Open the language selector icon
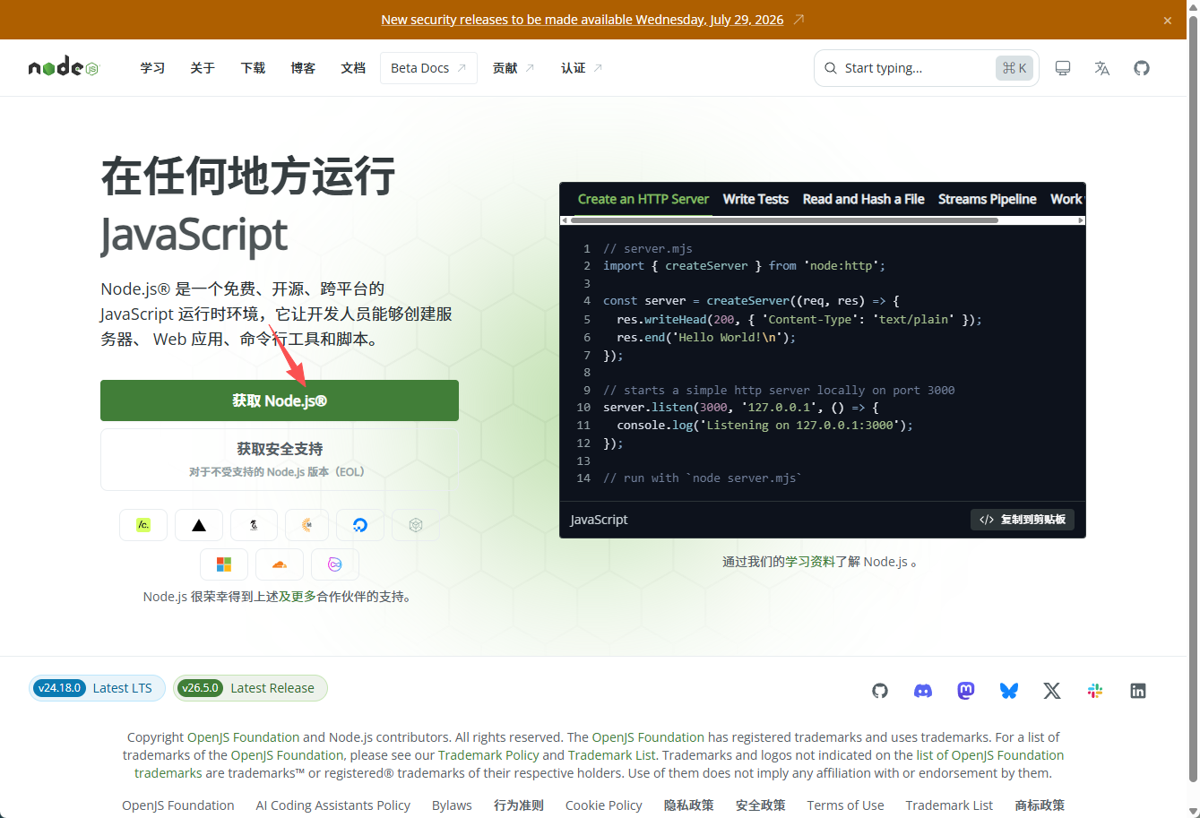The image size is (1200, 818). click(1102, 68)
